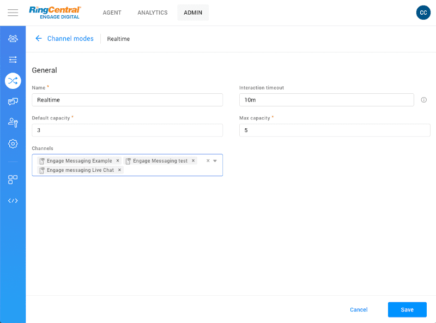The height and width of the screenshot is (323, 436).
Task: Click the Interaction timeout info icon
Action: pos(423,100)
